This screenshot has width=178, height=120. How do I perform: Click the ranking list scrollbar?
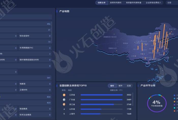133,99
